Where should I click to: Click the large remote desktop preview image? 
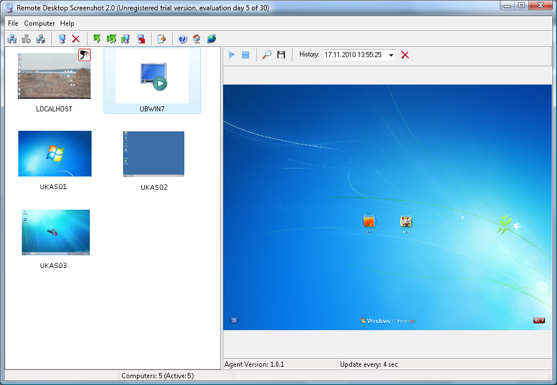387,207
